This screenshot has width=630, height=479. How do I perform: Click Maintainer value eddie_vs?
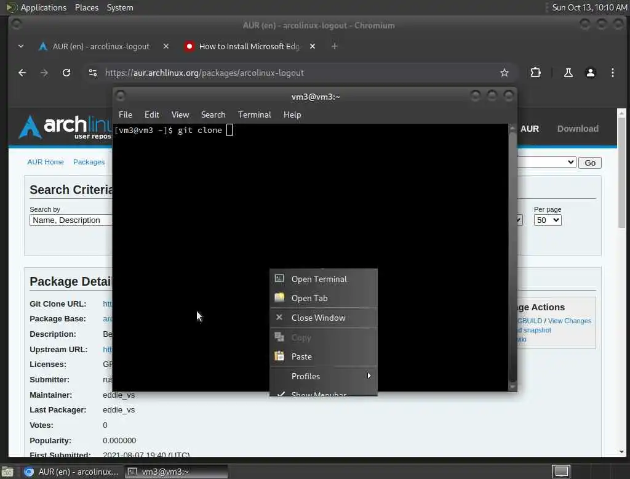(x=119, y=395)
